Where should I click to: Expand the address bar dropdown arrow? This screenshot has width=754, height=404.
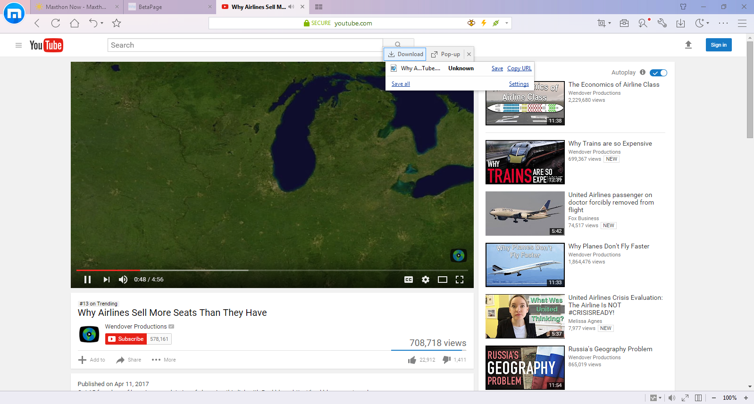pos(507,23)
